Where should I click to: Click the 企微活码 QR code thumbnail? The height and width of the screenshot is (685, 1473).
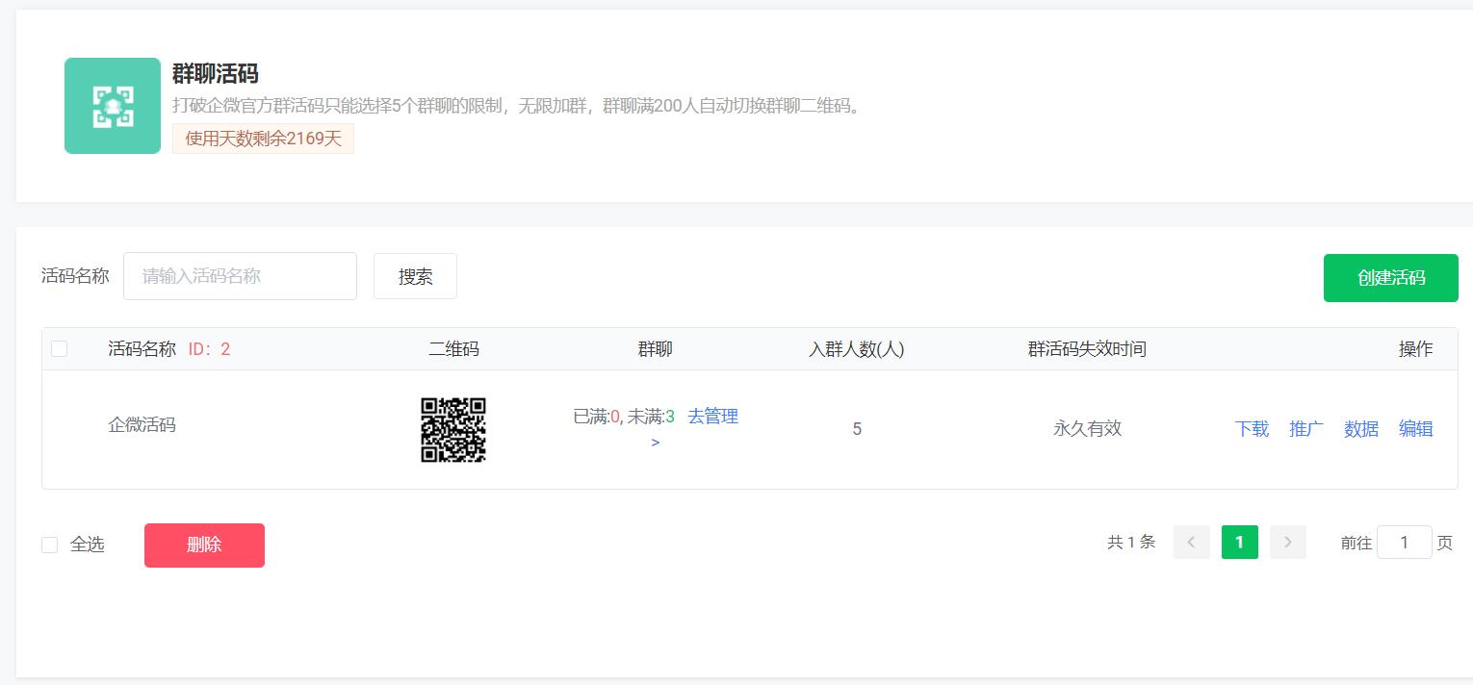click(453, 430)
